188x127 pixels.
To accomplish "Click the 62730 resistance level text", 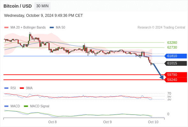I will coord(172,47).
